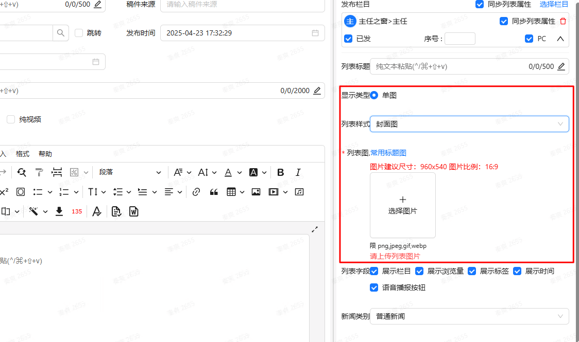Apply italic formatting in the editor toolbar
The height and width of the screenshot is (342, 579).
pos(298,172)
